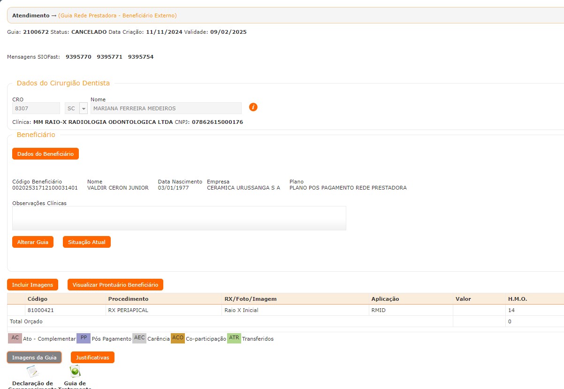This screenshot has height=389, width=564.
Task: Click the CRO number field
Action: tap(36, 108)
